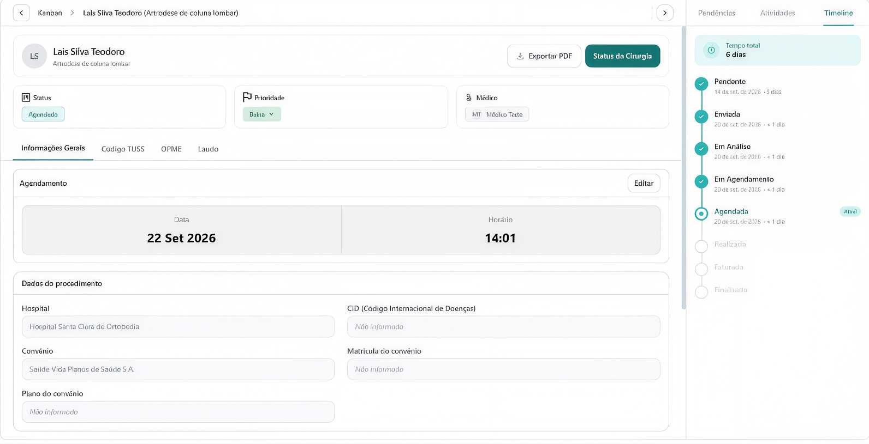Click the Prioridade flag icon

click(x=247, y=97)
